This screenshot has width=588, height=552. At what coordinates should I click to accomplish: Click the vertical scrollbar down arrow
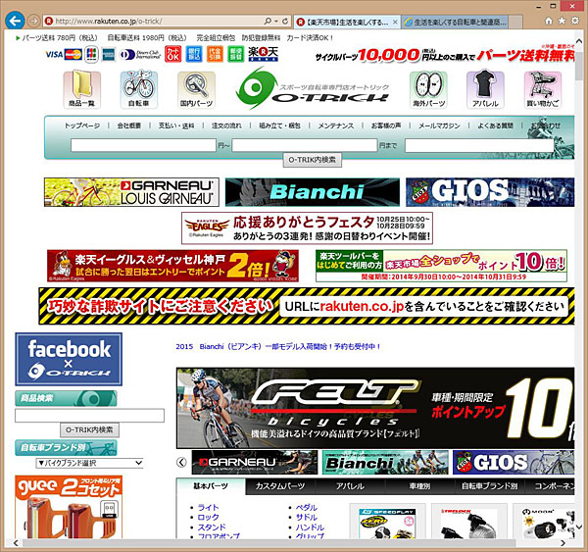click(579, 527)
